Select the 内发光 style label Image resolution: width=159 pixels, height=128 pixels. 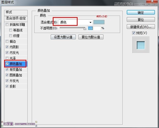point(14,53)
